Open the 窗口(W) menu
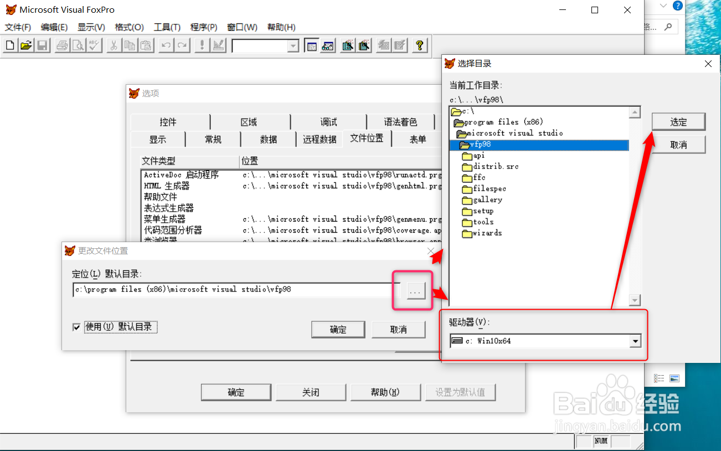Image resolution: width=721 pixels, height=451 pixels. (x=242, y=27)
